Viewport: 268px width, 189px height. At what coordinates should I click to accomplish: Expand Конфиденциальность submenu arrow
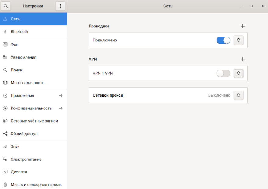pyautogui.click(x=61, y=108)
